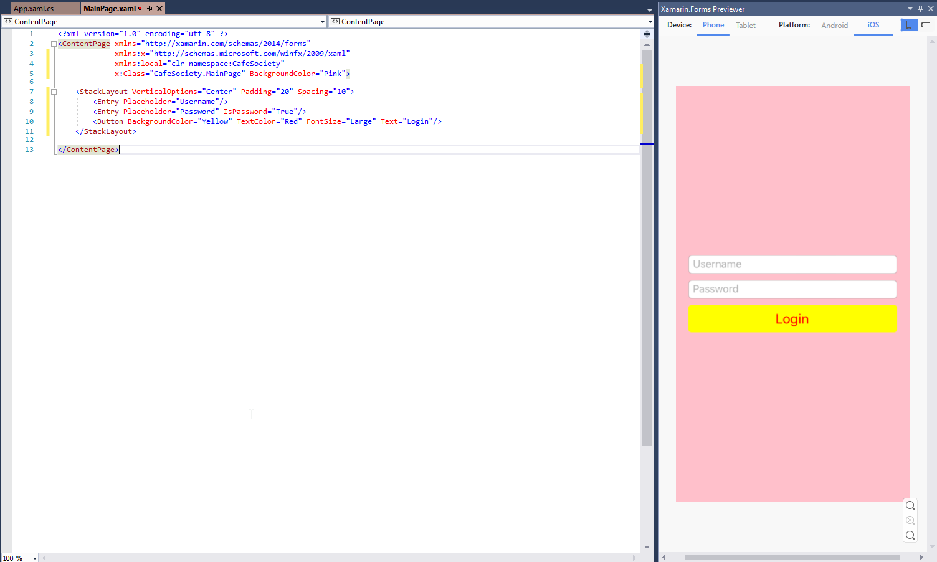Switch previewer to landscape orientation icon
The height and width of the screenshot is (562, 937).
tap(926, 25)
